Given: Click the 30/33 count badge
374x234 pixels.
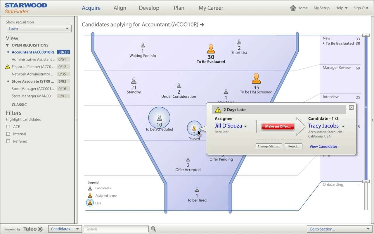Looking at the screenshot, I should point(63,52).
